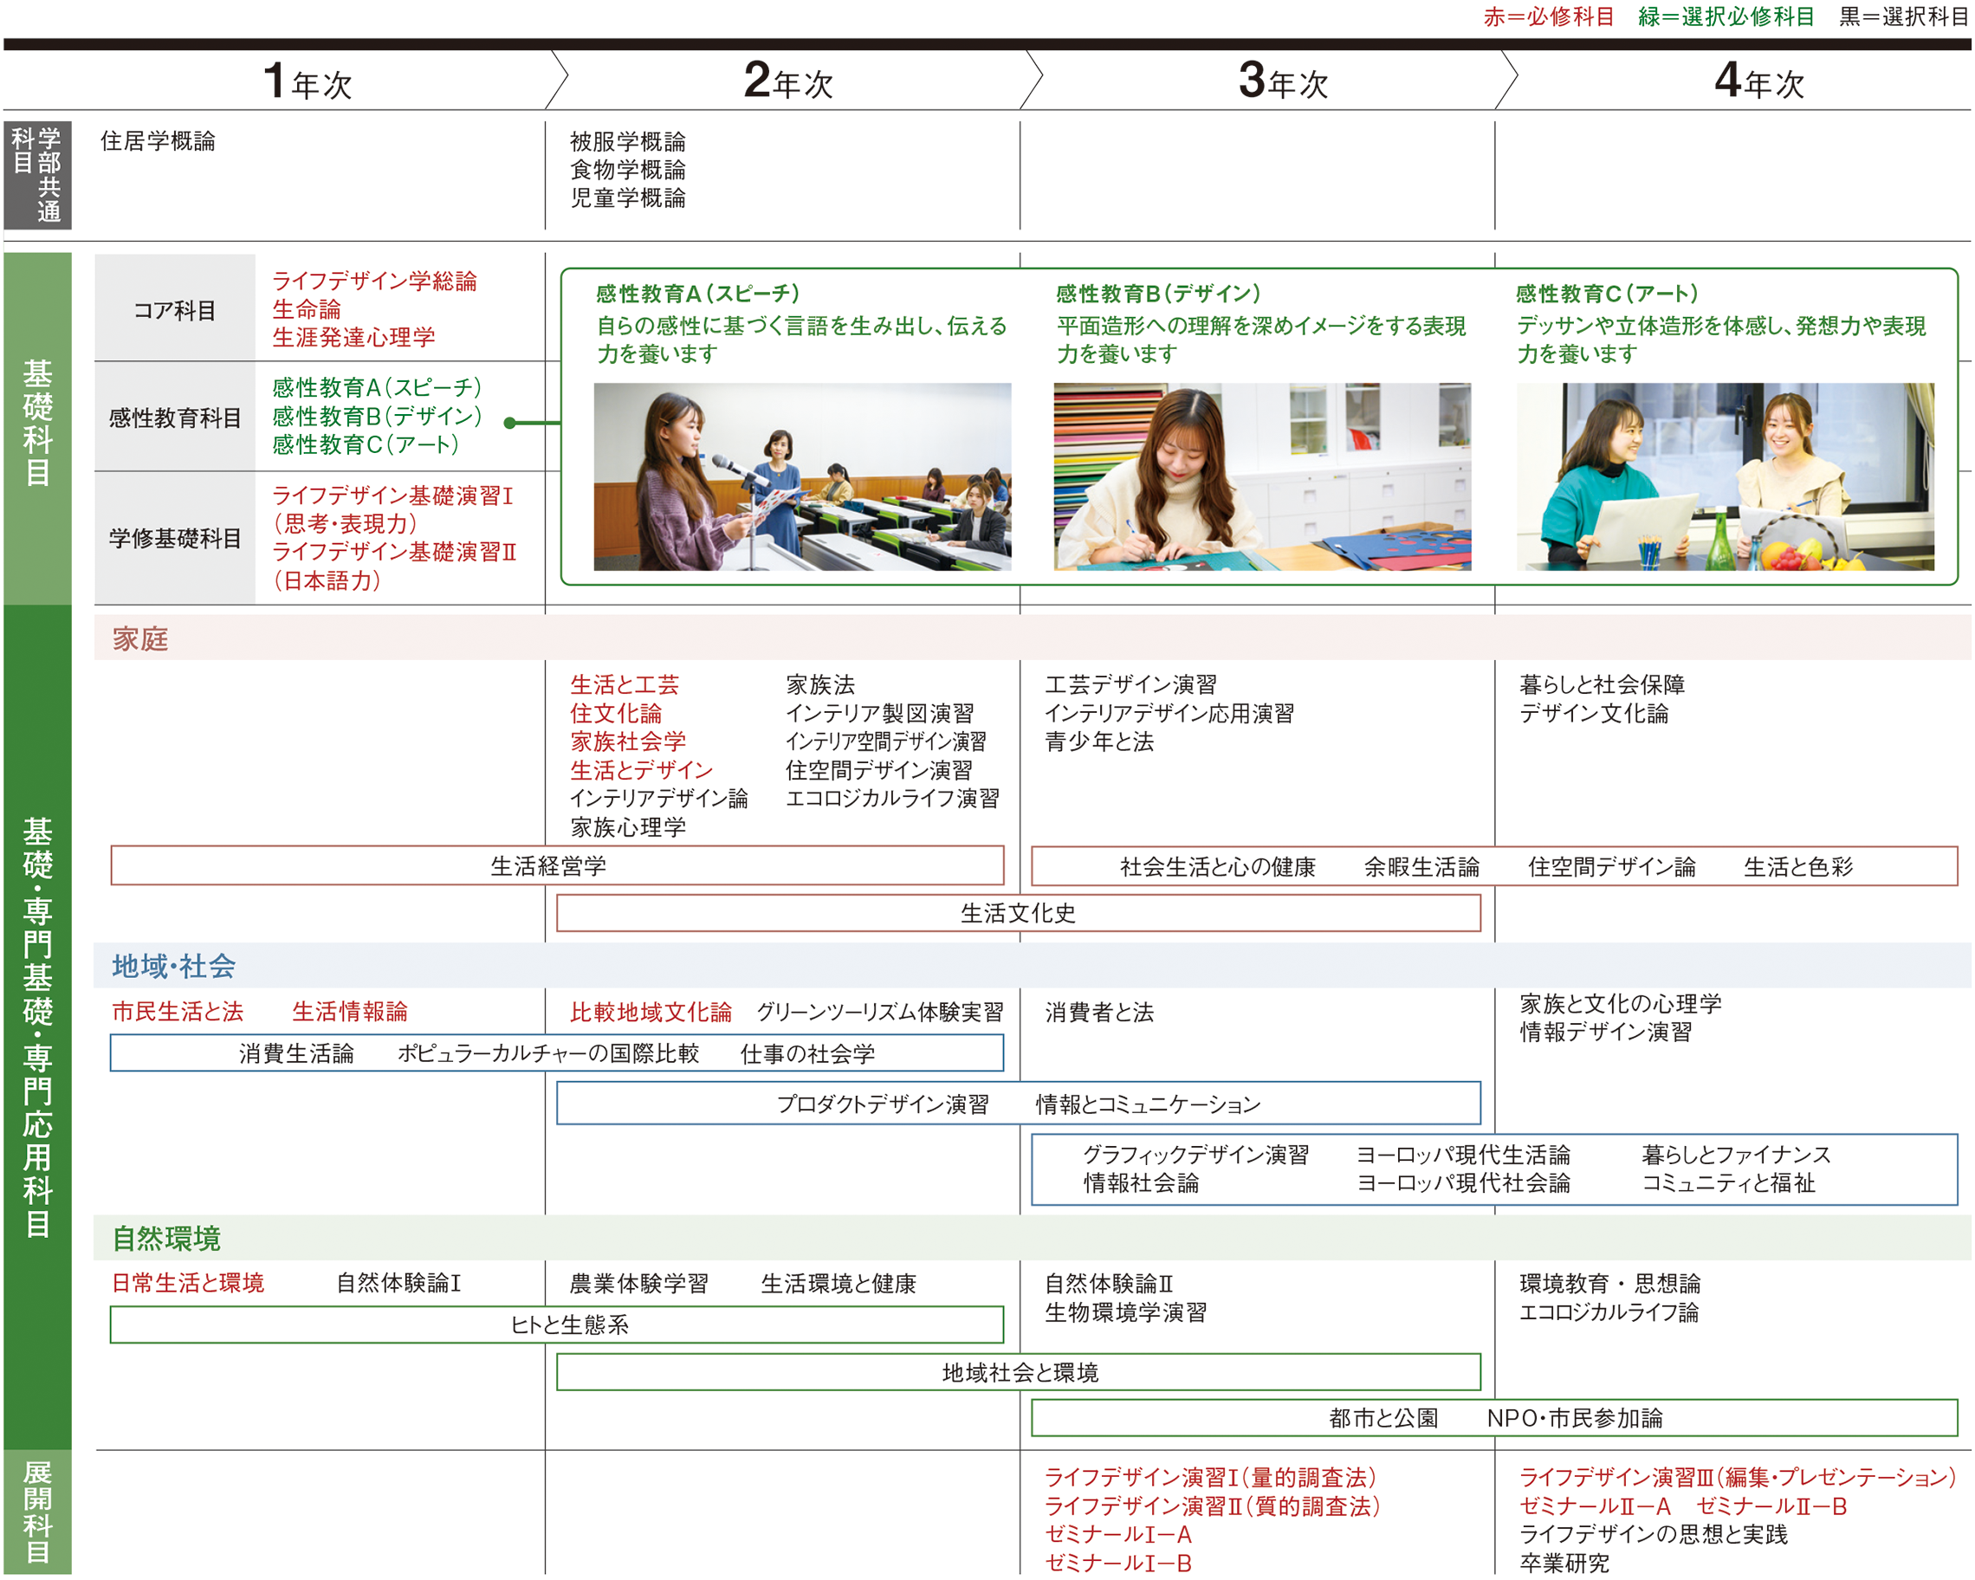Click the 学修基礎科目 label cell
The width and height of the screenshot is (1975, 1580).
pyautogui.click(x=175, y=539)
